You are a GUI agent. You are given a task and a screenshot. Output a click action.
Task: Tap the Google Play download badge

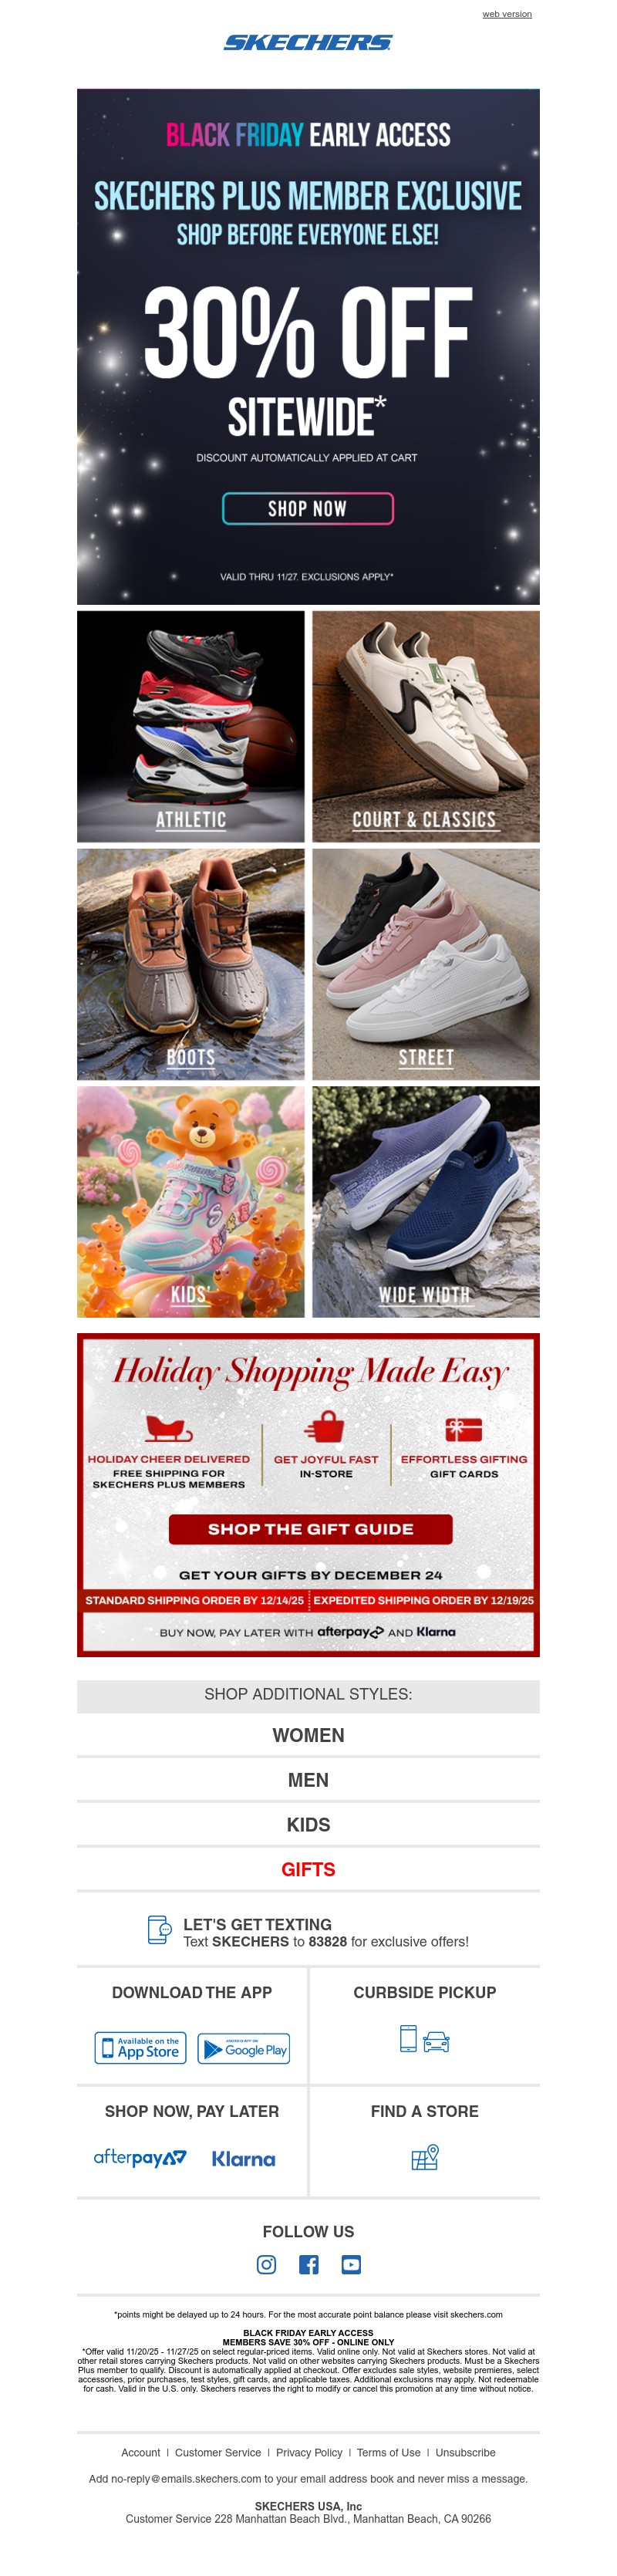244,2048
